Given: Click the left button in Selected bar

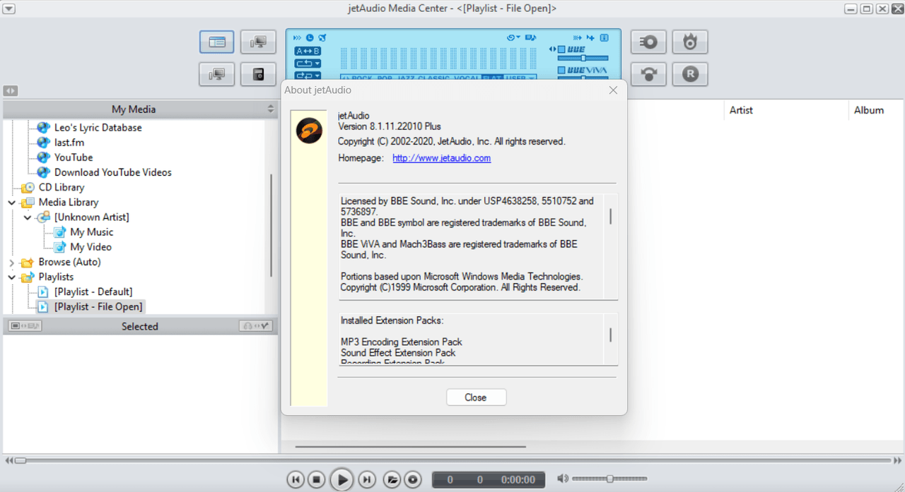Looking at the screenshot, I should click(x=25, y=326).
